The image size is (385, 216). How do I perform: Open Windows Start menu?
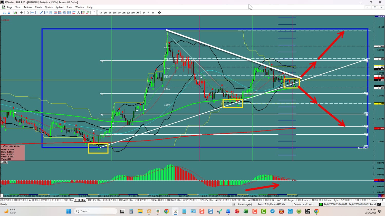coord(69,211)
